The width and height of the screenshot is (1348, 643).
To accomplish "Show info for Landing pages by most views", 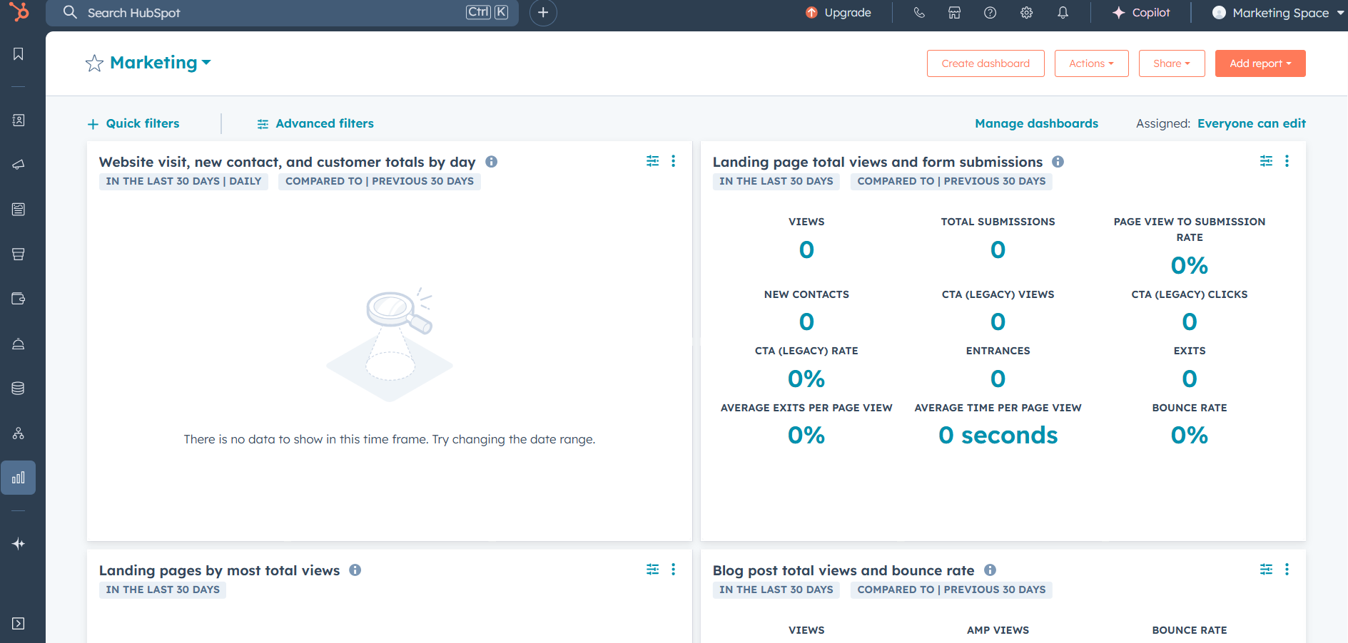I will 355,570.
